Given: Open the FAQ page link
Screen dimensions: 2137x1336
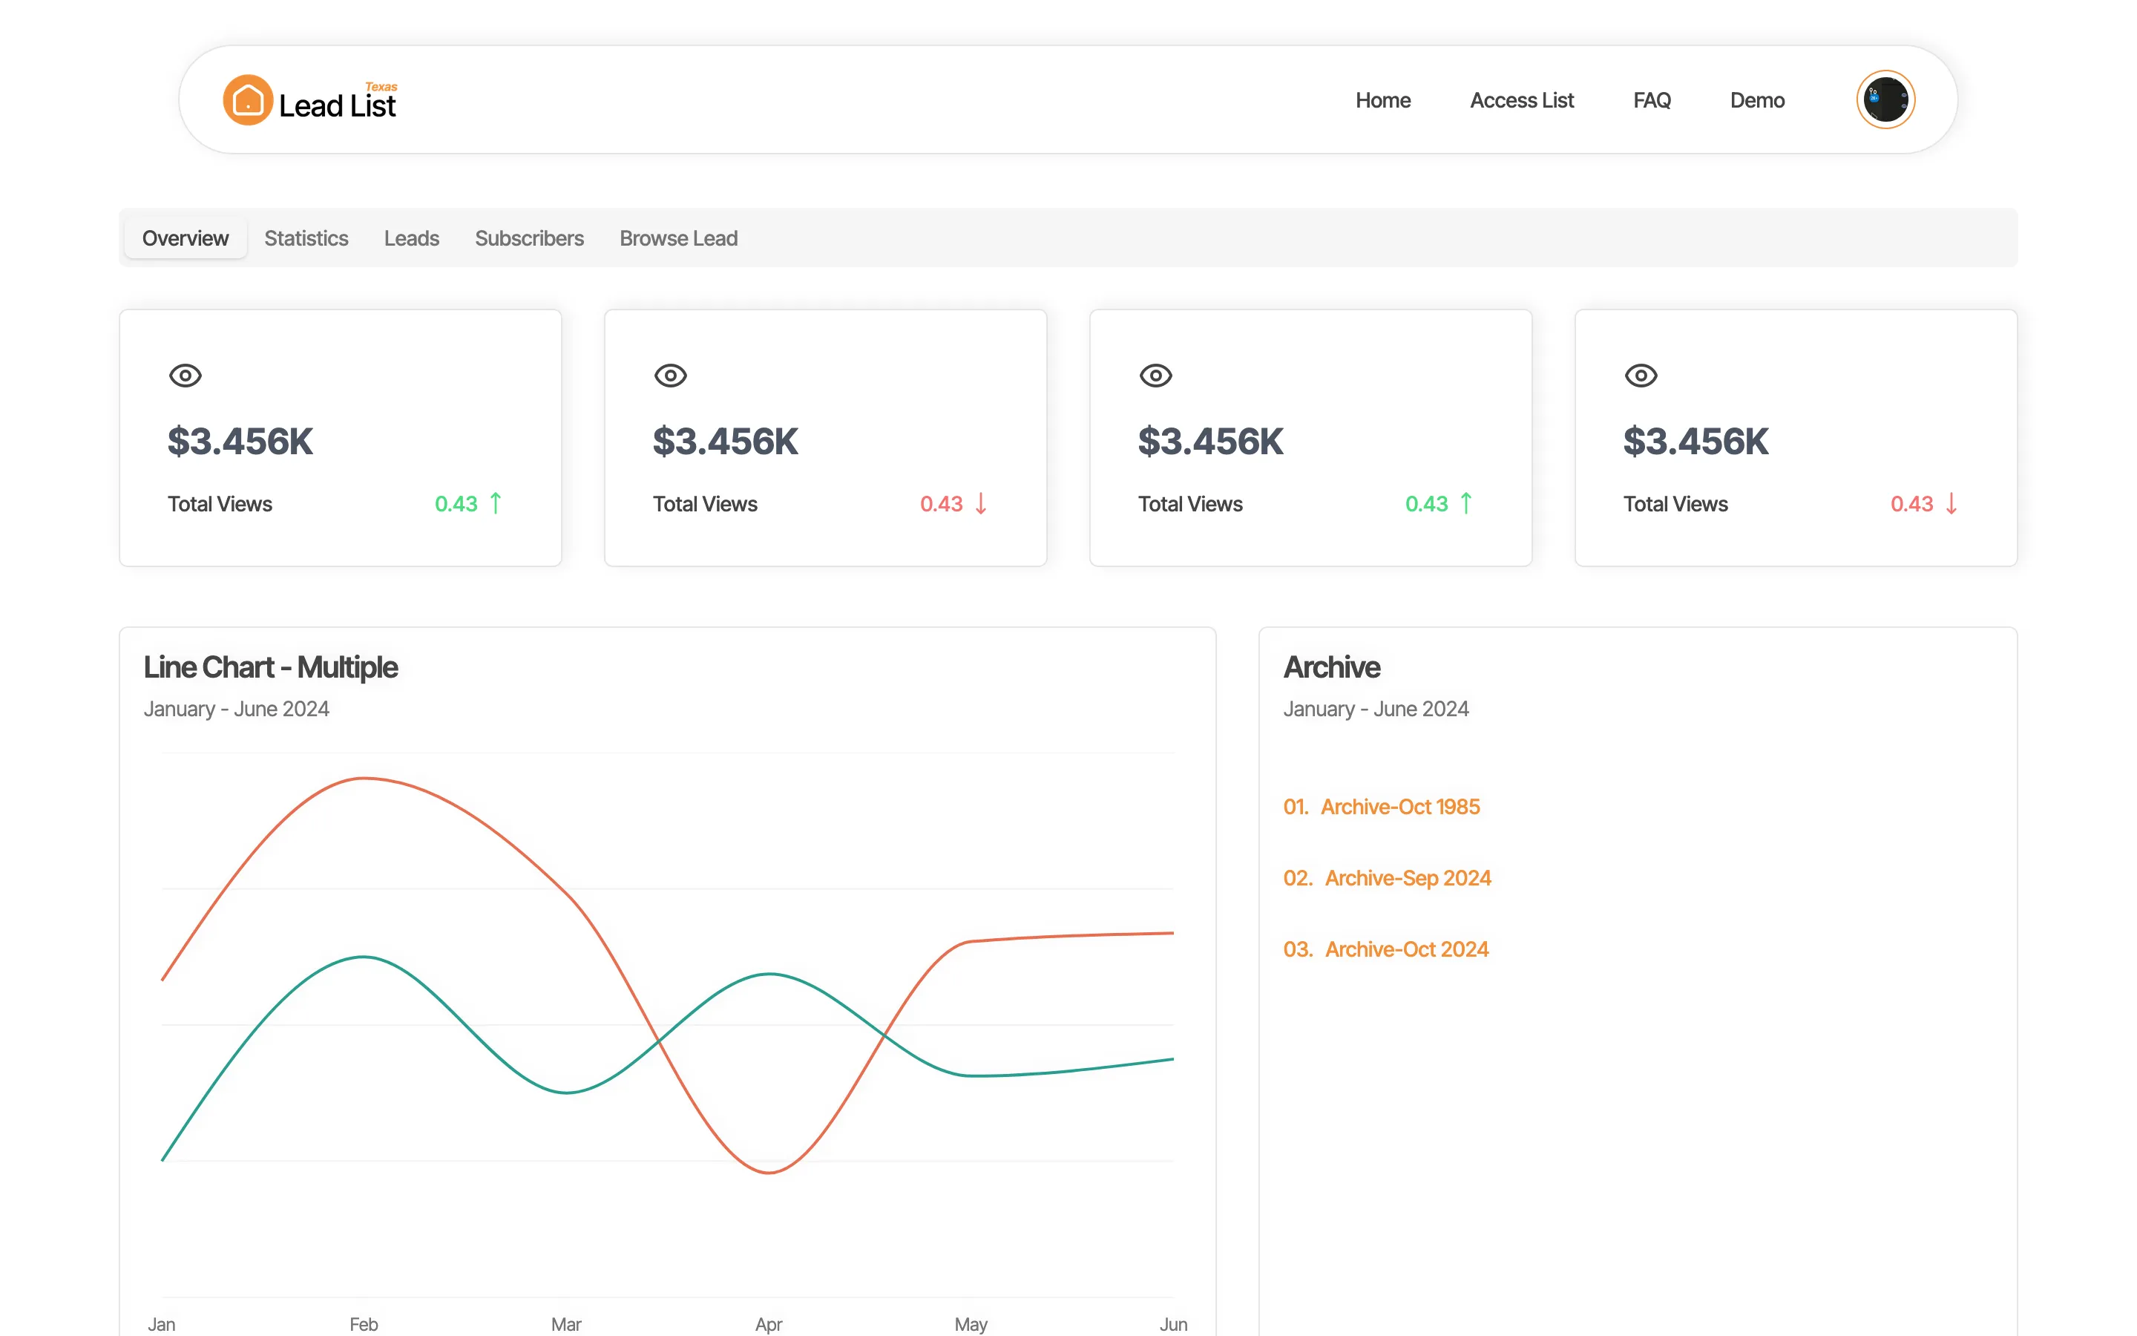Looking at the screenshot, I should [x=1651, y=101].
